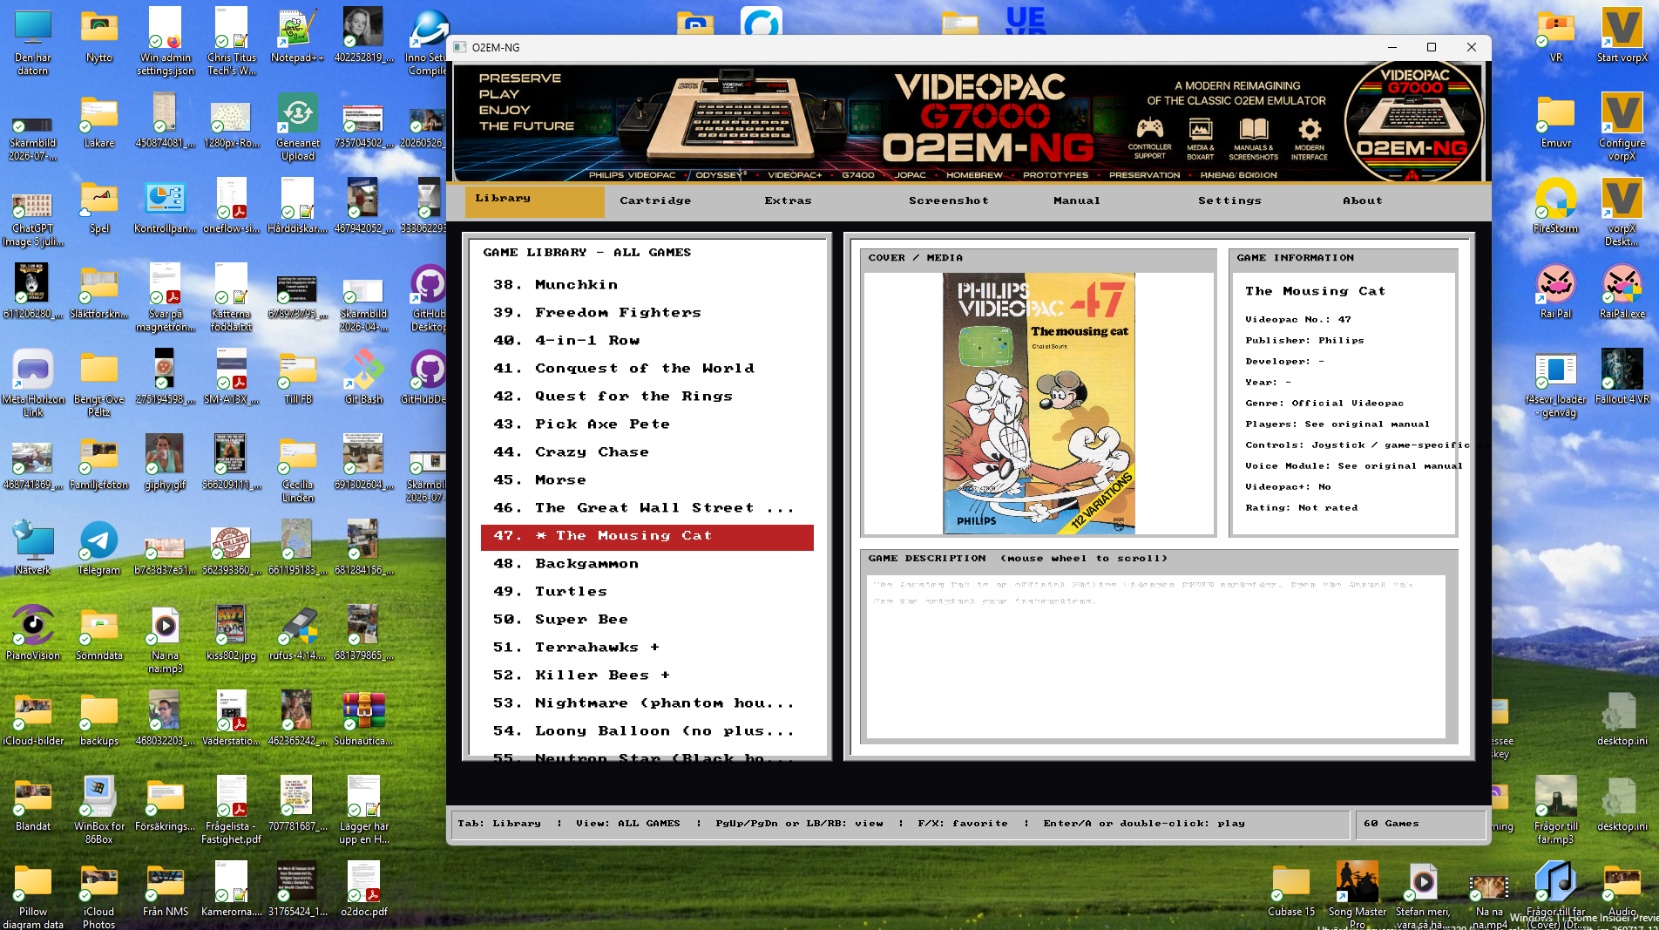Open the Cartridge tab
1659x930 pixels.
[x=655, y=200]
